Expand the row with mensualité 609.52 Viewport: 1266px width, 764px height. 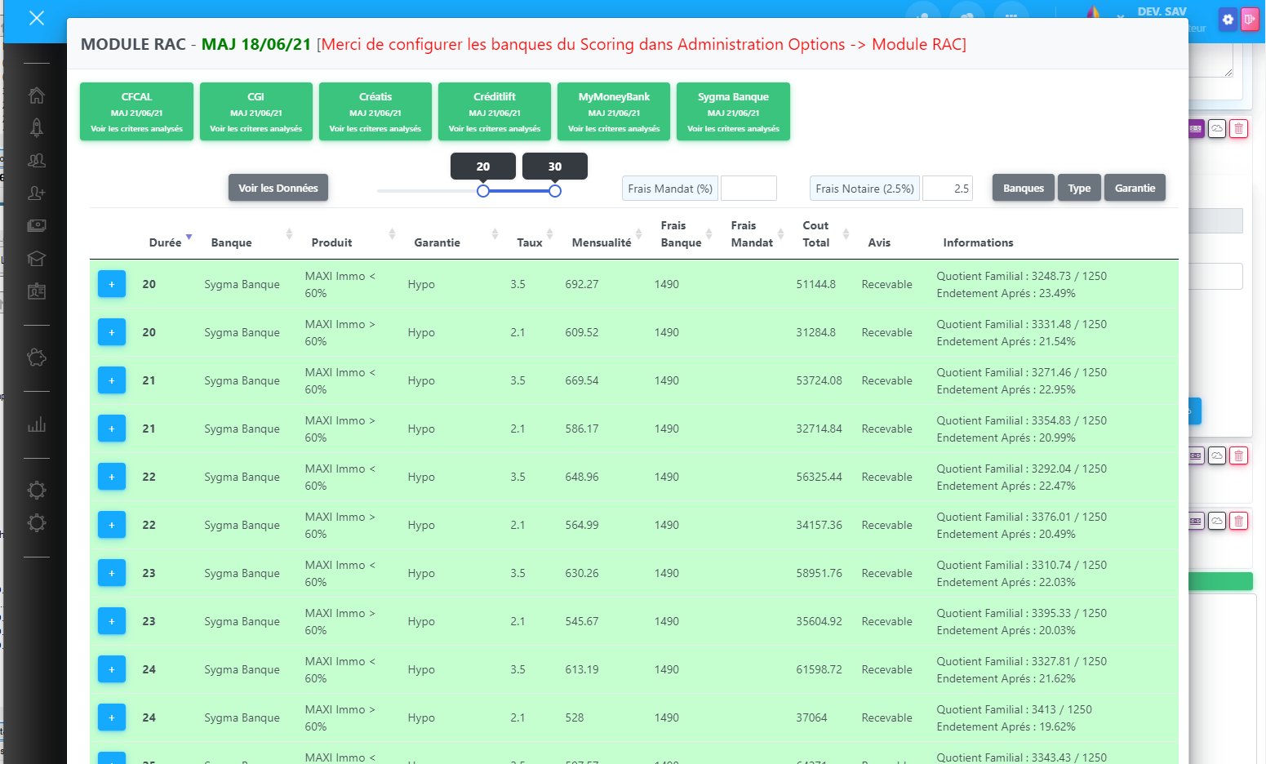pos(112,332)
